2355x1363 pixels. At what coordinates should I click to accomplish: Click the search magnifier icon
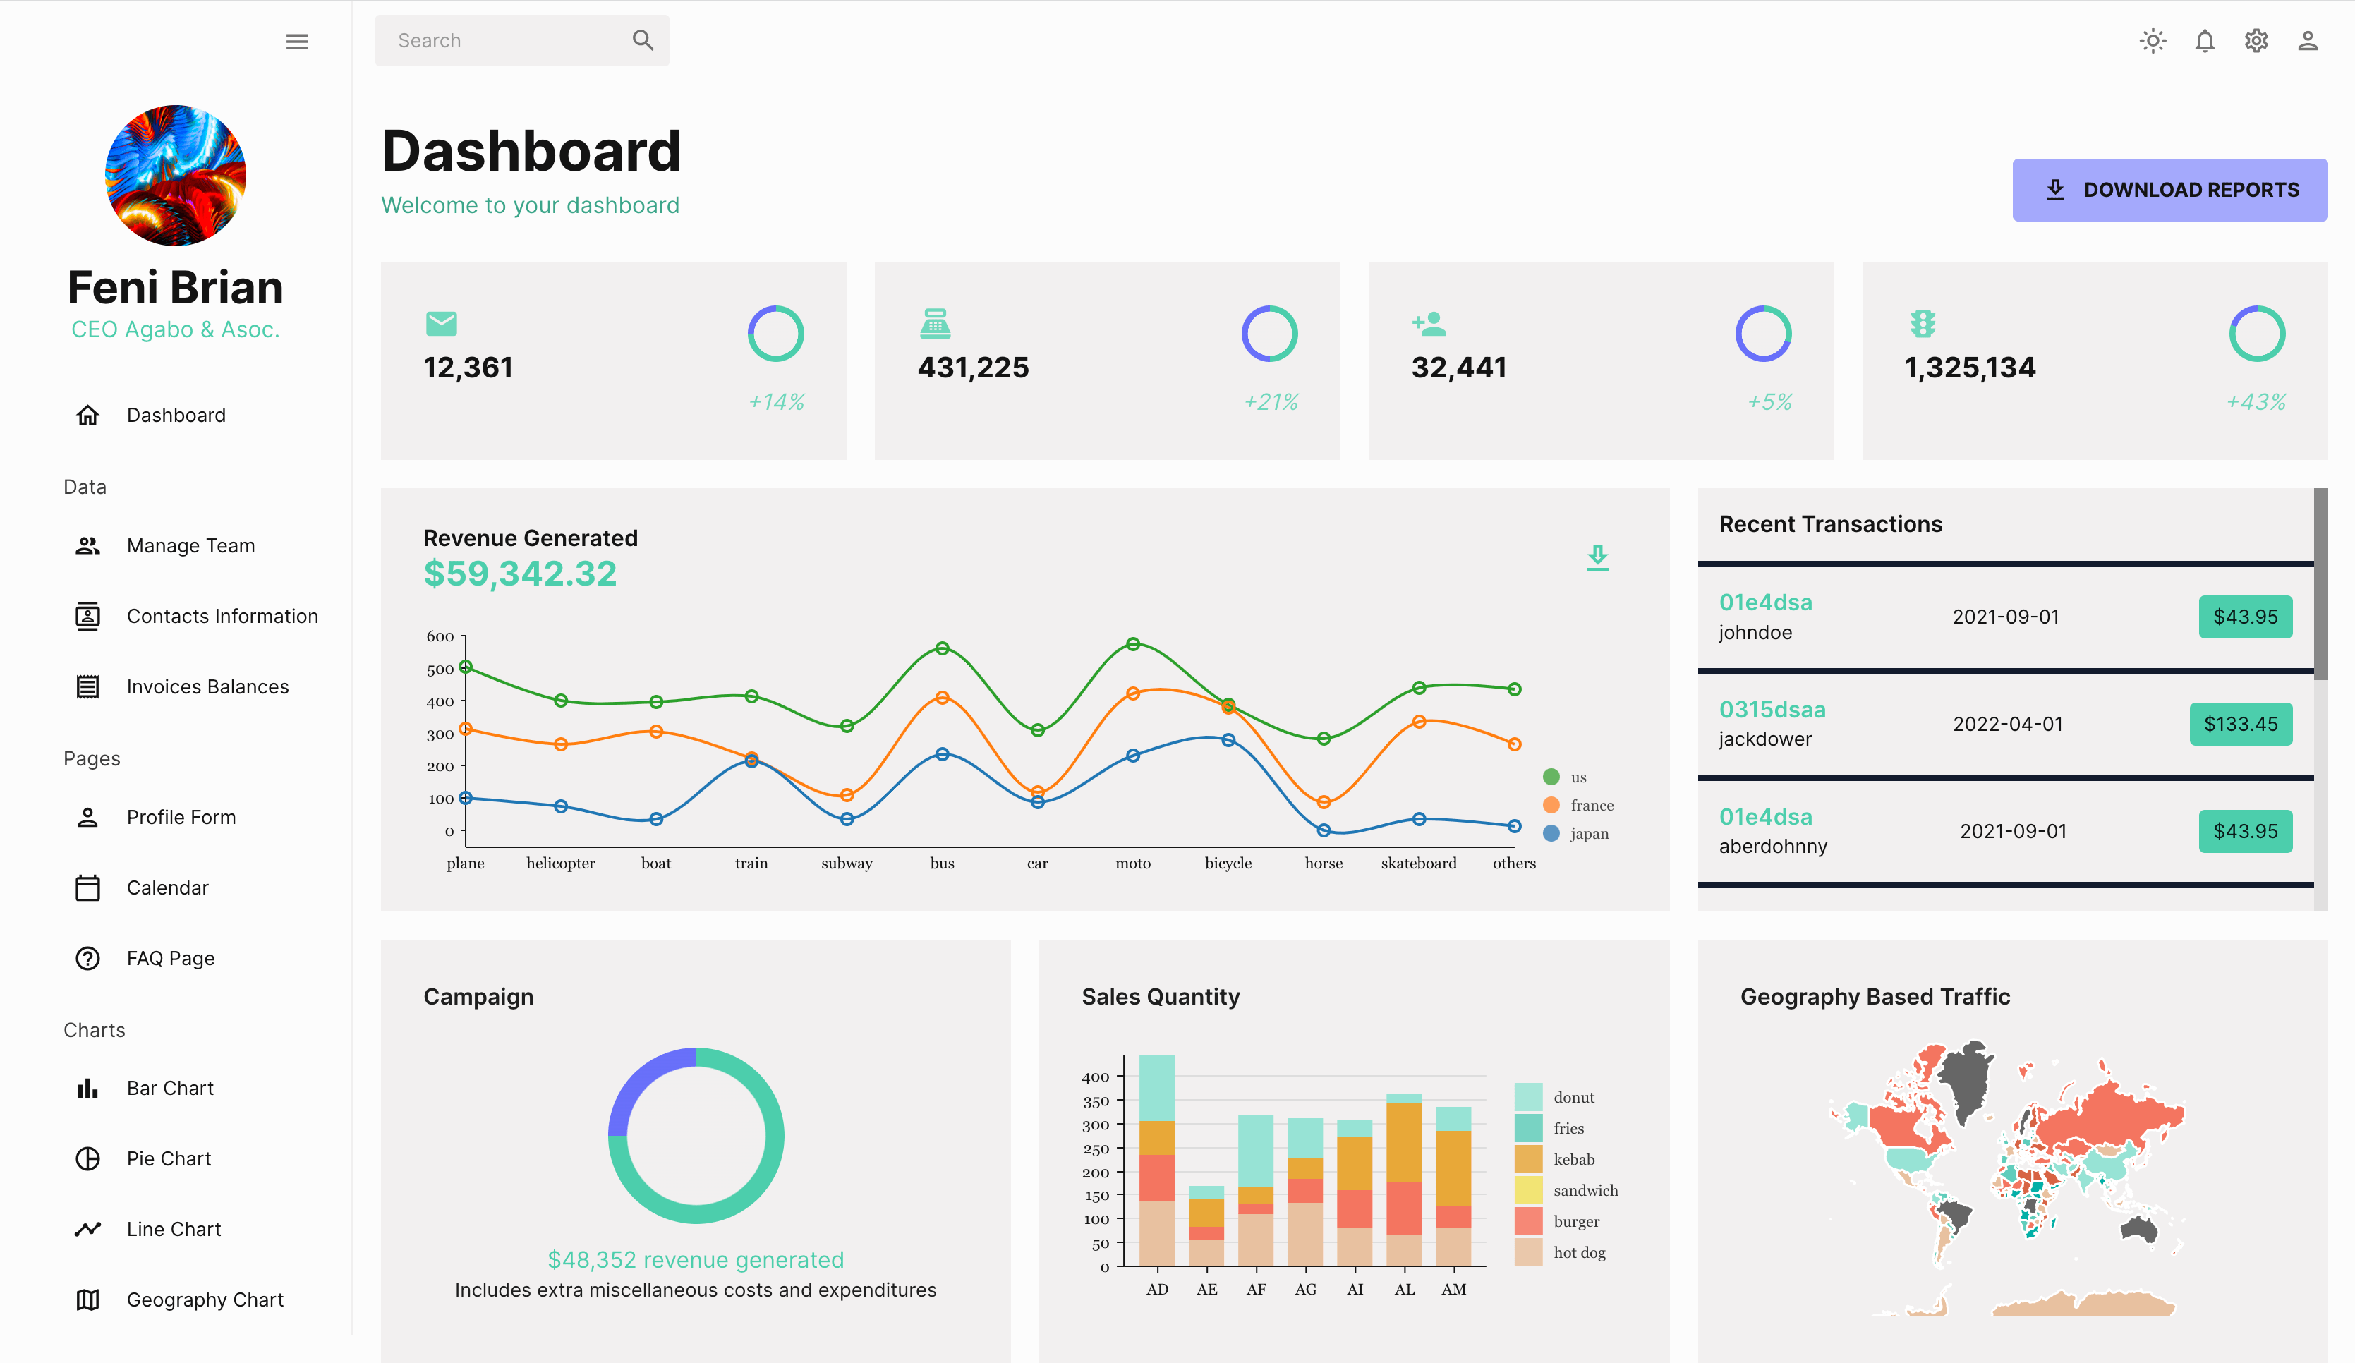[x=643, y=40]
